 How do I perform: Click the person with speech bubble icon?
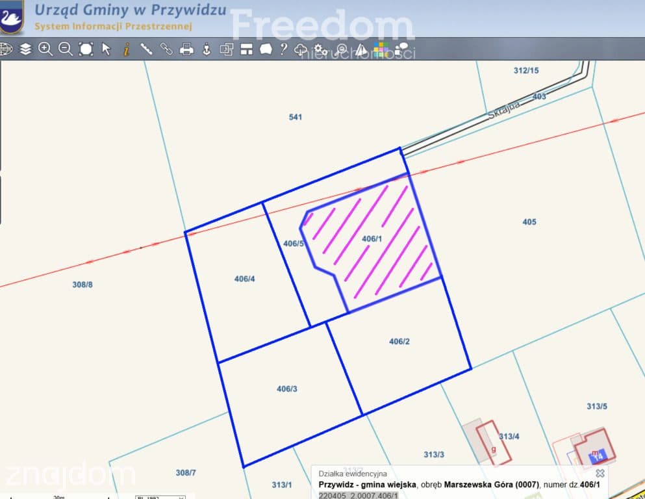pyautogui.click(x=401, y=50)
